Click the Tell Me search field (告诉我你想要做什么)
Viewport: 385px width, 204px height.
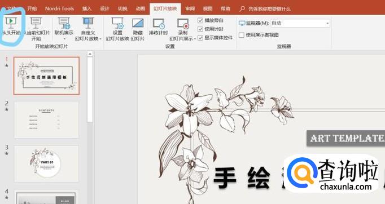point(269,9)
